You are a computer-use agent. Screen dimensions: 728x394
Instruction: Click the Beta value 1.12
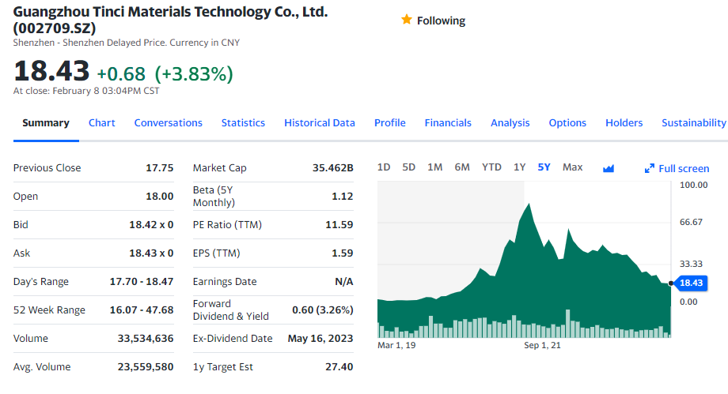pyautogui.click(x=343, y=197)
